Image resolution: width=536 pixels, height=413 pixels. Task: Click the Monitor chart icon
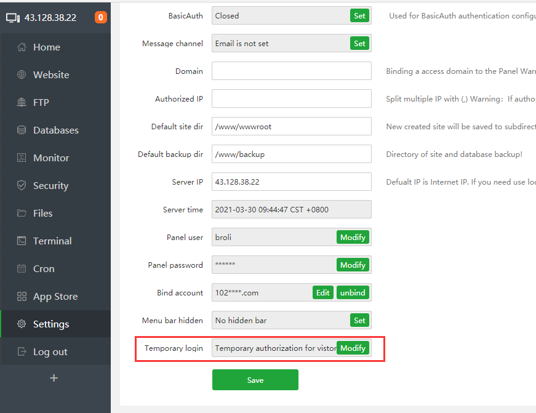(x=22, y=158)
